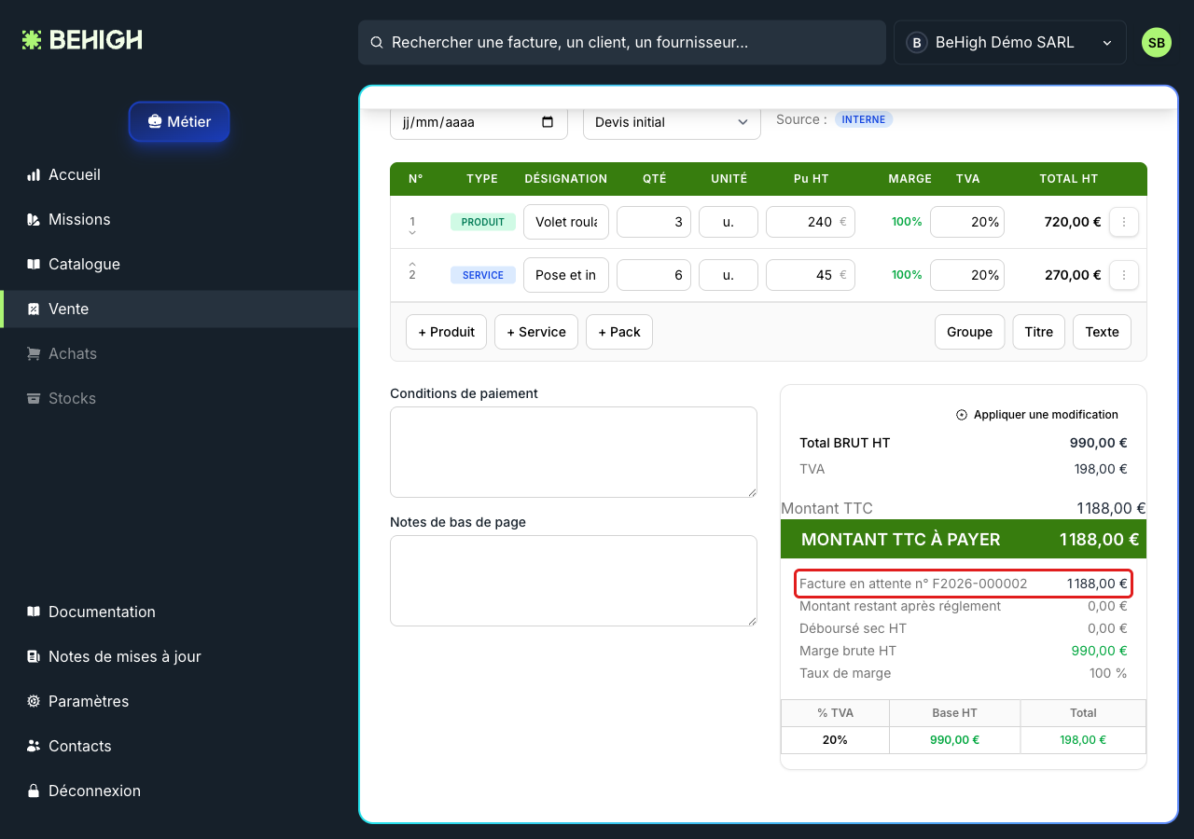Screen dimensions: 1194x839
Task: Click the Facture en attente n° F2026-000002 line
Action: coord(964,584)
